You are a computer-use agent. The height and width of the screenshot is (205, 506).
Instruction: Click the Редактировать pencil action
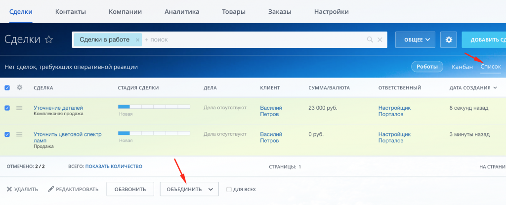(x=73, y=189)
